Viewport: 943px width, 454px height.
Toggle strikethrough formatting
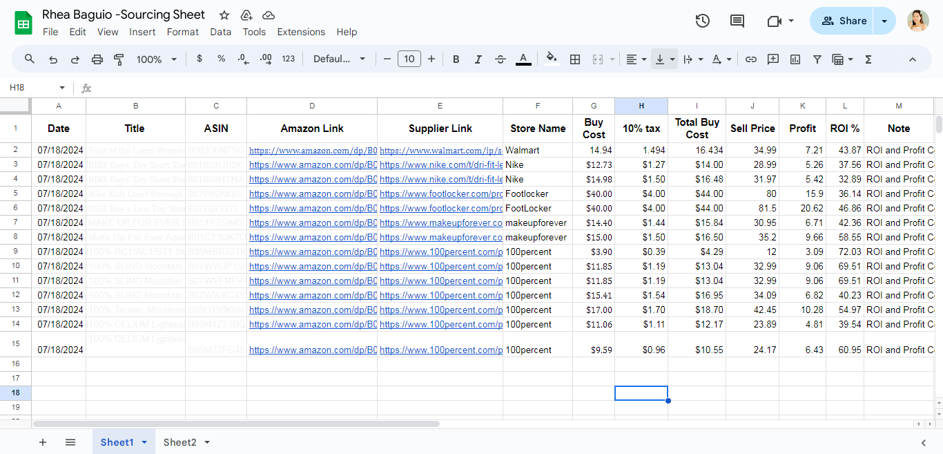coord(500,59)
